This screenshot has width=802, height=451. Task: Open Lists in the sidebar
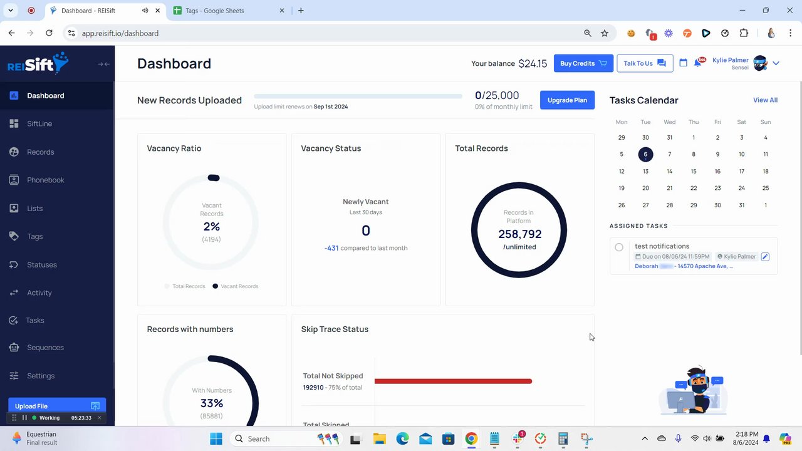34,208
